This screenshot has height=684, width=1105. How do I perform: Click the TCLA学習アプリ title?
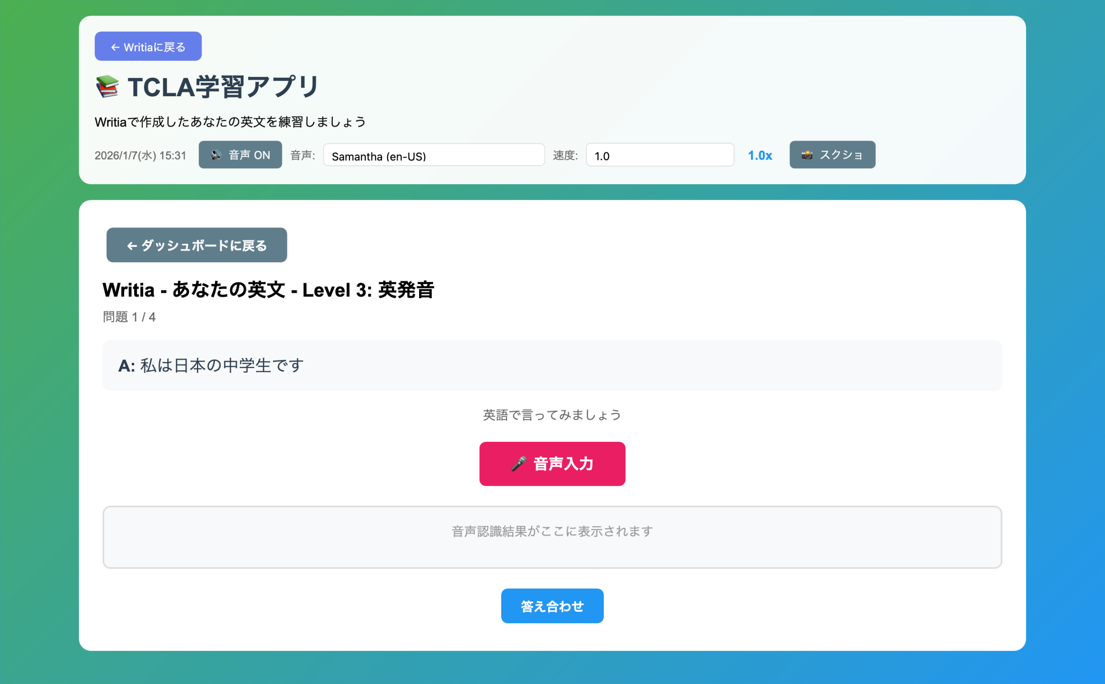coord(223,86)
